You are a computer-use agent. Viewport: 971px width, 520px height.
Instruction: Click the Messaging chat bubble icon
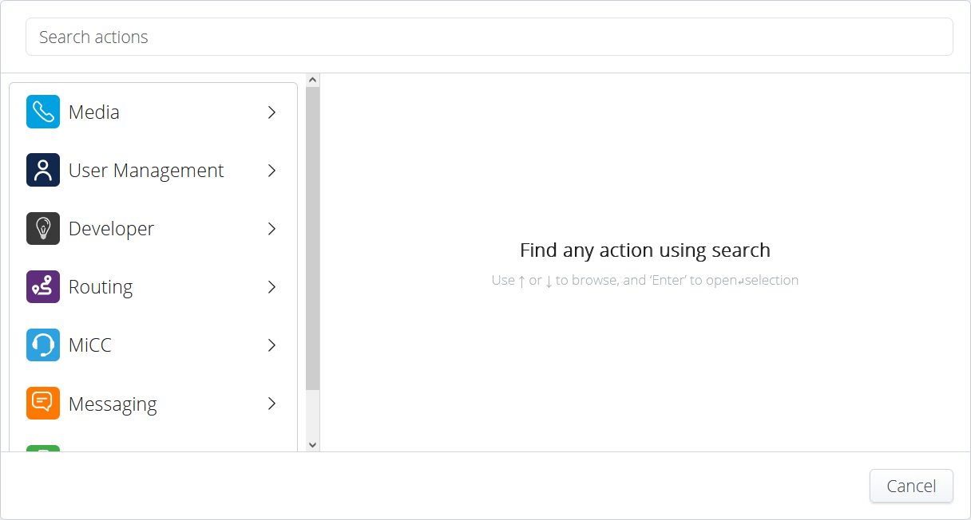43,404
